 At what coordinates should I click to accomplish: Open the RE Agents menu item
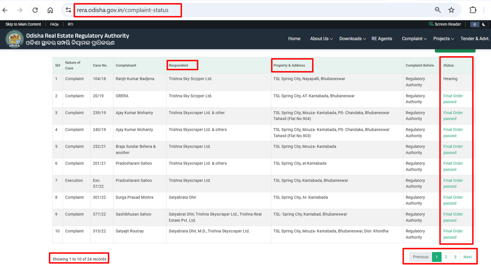pos(382,39)
